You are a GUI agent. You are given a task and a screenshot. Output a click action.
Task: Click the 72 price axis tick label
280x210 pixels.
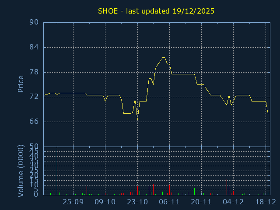click(34, 97)
